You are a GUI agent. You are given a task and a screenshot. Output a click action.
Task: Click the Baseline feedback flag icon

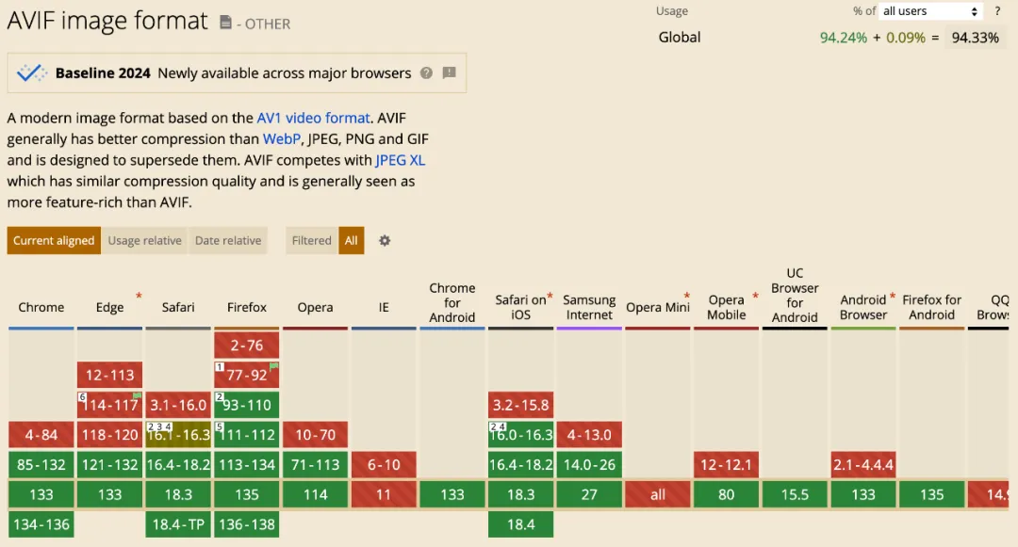pyautogui.click(x=450, y=73)
